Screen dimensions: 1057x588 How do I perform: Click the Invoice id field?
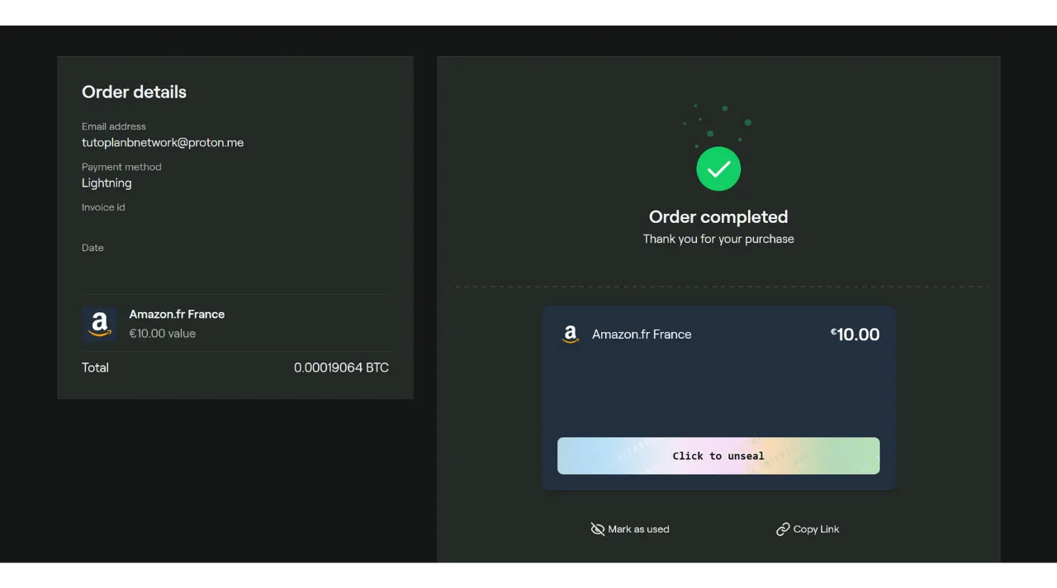pos(103,207)
